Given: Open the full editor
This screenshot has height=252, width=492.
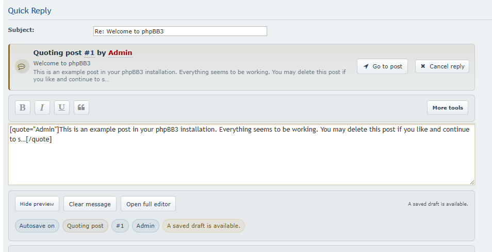Looking at the screenshot, I should point(149,204).
